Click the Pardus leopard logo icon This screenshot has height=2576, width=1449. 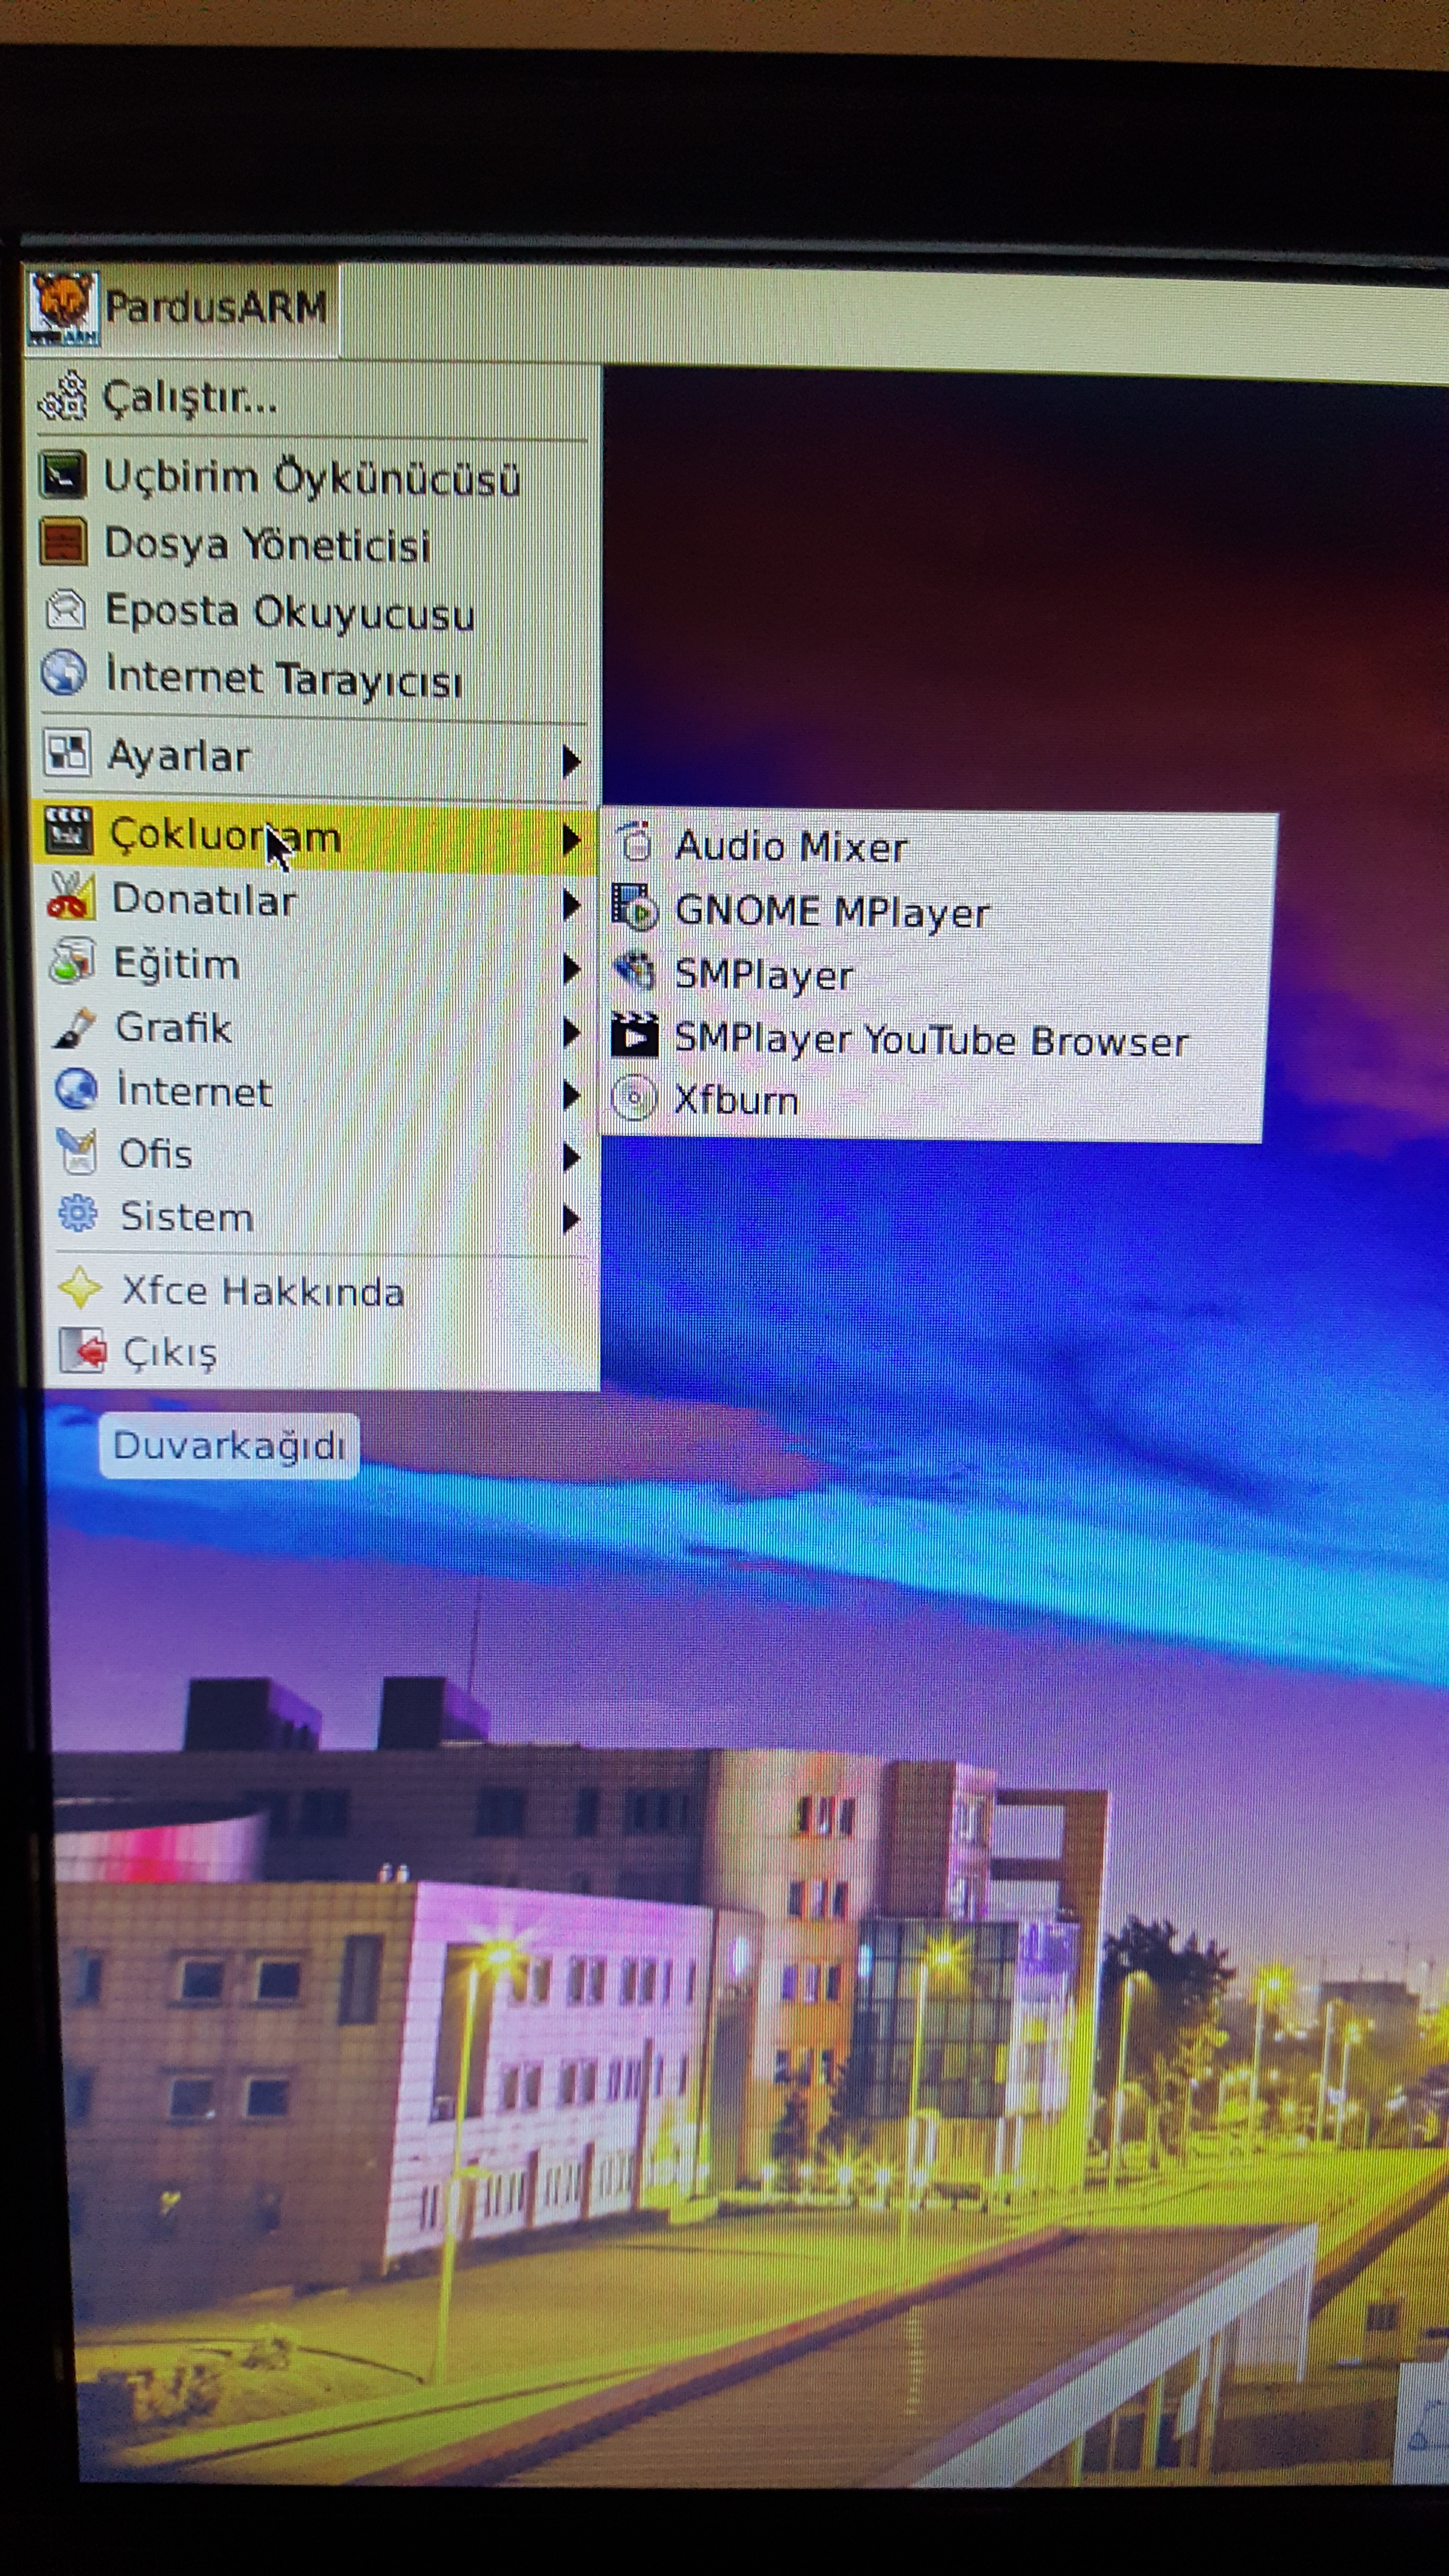[64, 308]
